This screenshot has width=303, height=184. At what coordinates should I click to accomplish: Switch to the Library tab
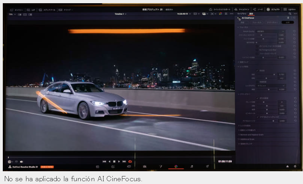click(x=241, y=14)
